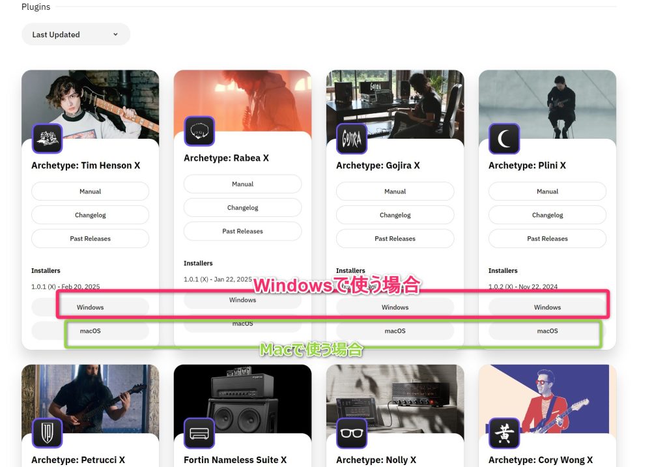This screenshot has width=667, height=467.
Task: Open the Last Updated sort dropdown
Action: click(76, 35)
